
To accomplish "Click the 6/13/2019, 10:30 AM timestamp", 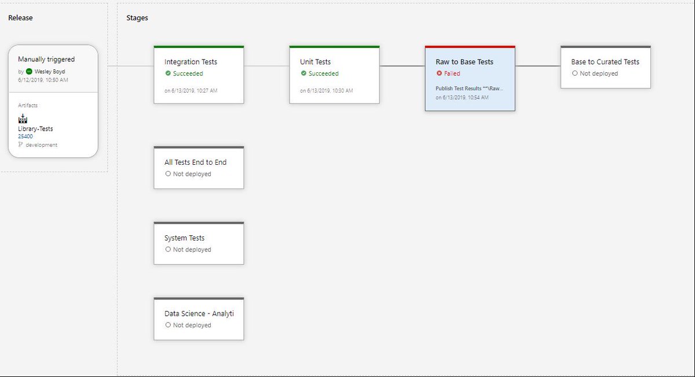I will [x=330, y=91].
